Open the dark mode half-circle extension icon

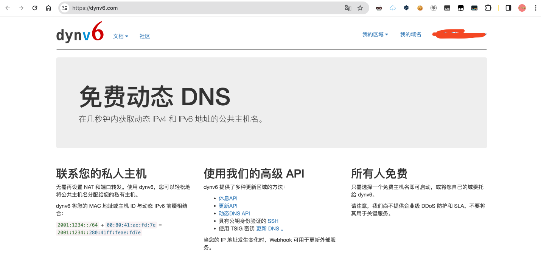click(x=508, y=8)
